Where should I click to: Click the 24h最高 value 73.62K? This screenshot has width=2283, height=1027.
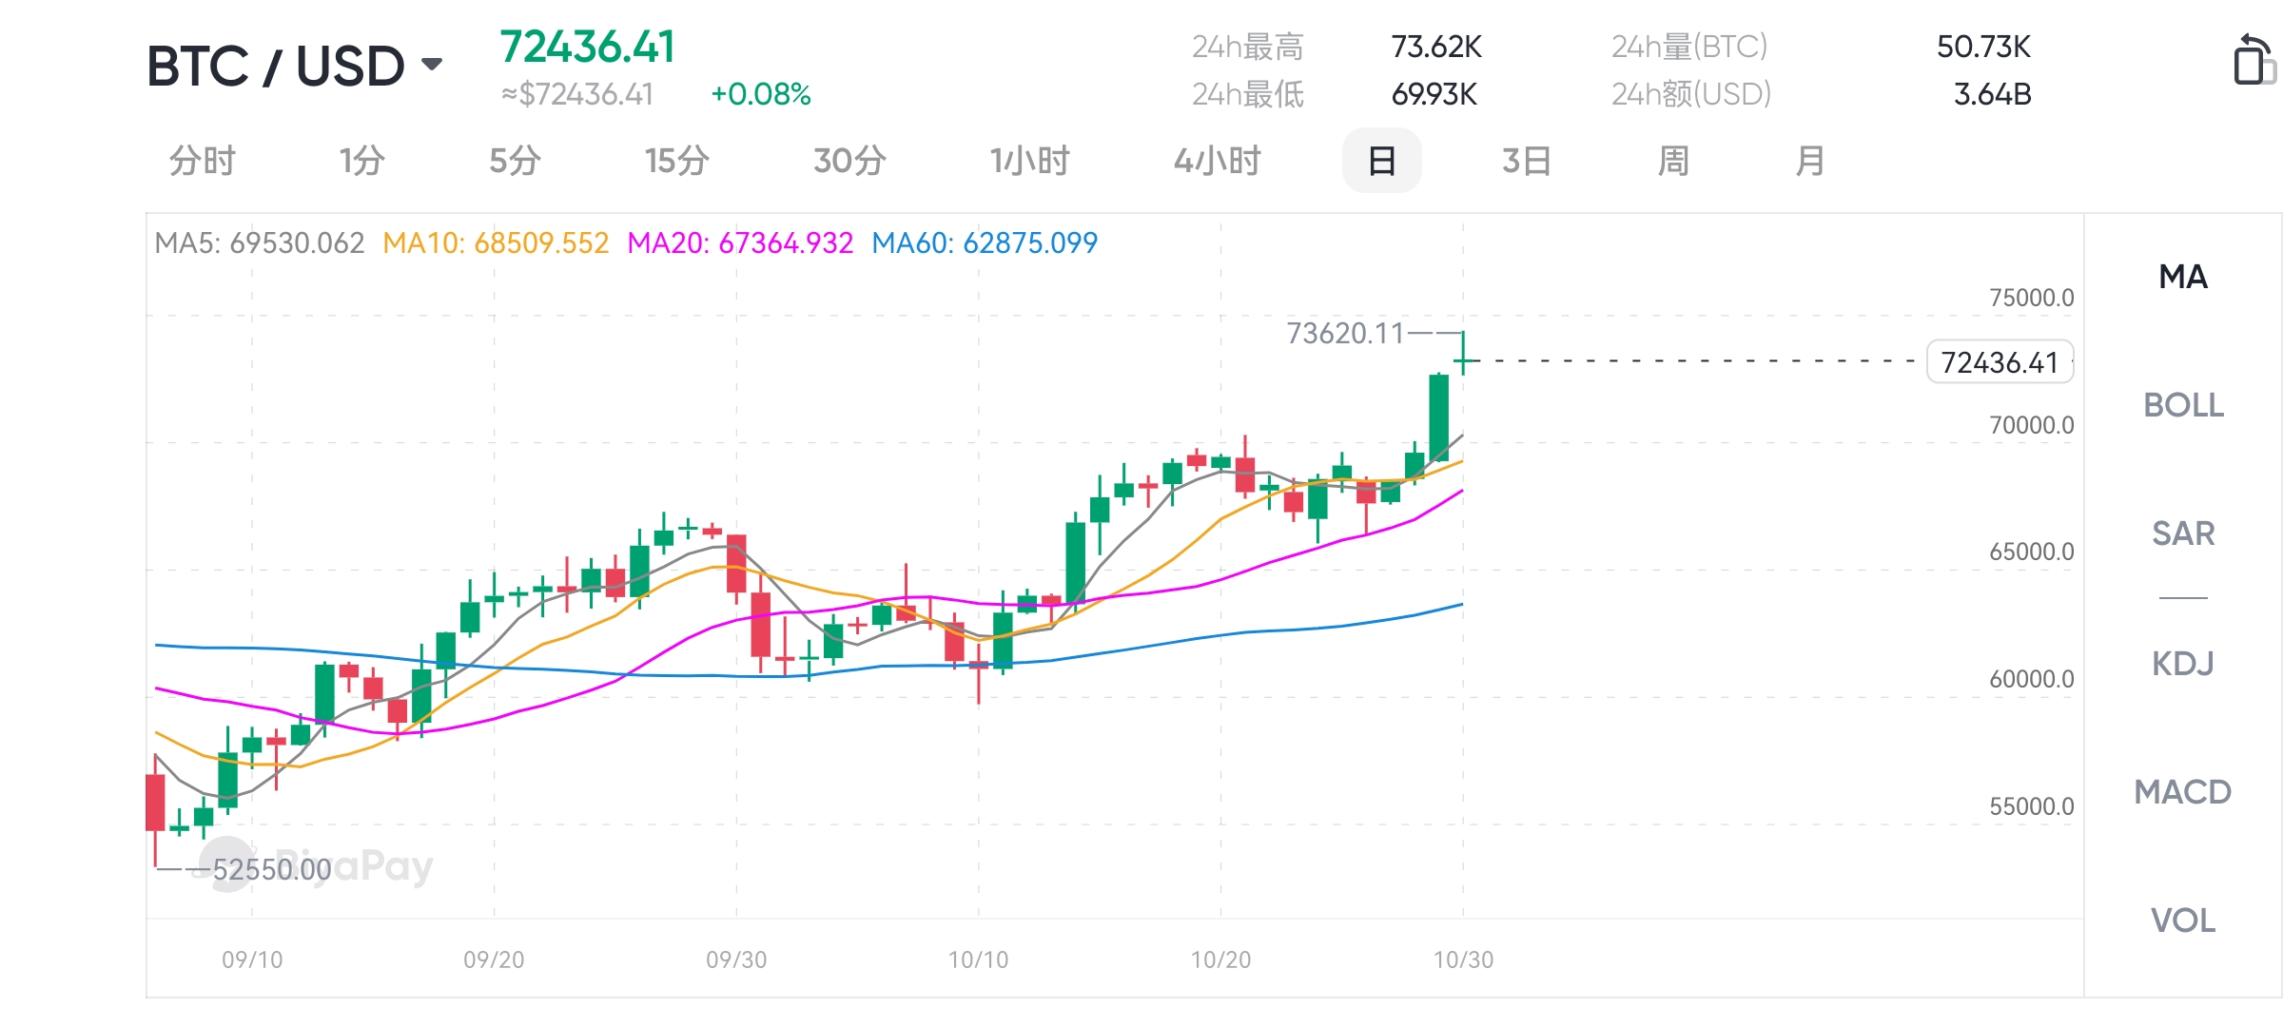click(x=1436, y=47)
